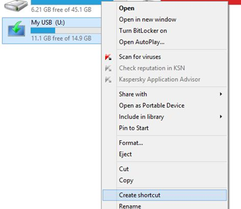Click the Kaspersky icon beside Scan for viruses
This screenshot has height=209, width=241.
108,57
